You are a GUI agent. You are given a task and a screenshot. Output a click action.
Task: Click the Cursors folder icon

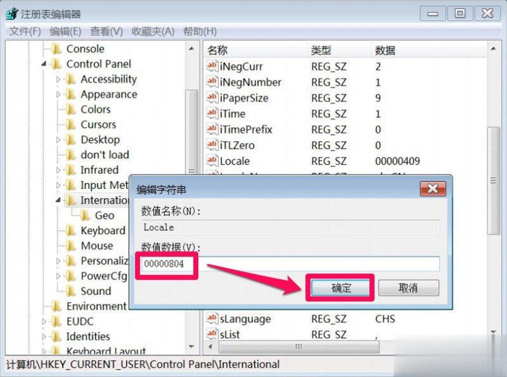click(x=71, y=124)
